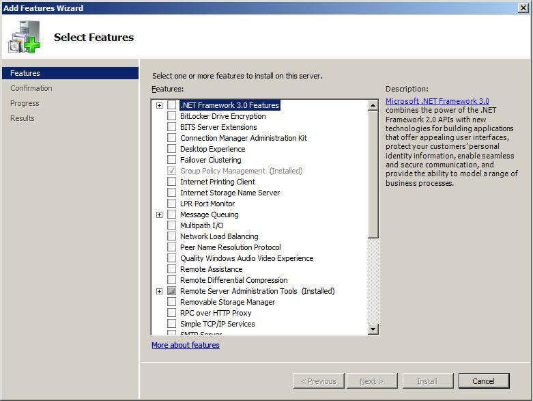Select Group Policy Management (Installed) row
The image size is (533, 401).
point(241,171)
